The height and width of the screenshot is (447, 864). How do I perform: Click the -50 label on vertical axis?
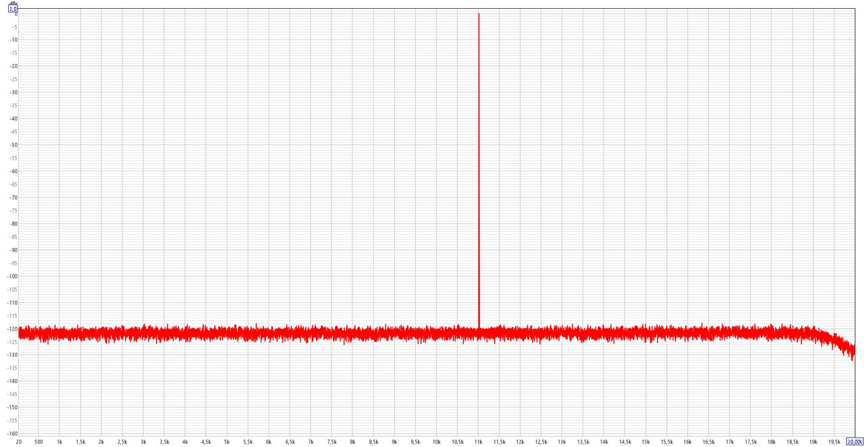click(13, 145)
